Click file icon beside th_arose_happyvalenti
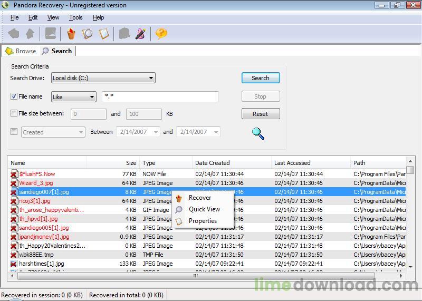 (14, 210)
